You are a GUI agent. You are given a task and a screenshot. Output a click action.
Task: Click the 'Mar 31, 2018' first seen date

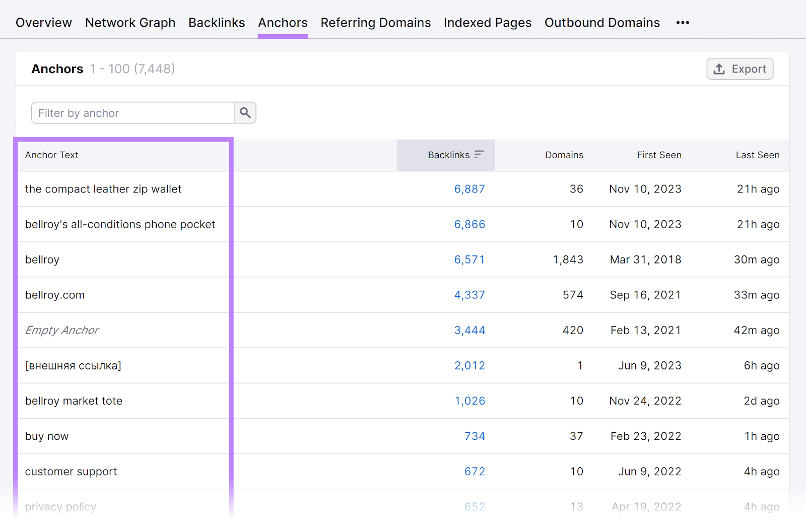pyautogui.click(x=646, y=259)
